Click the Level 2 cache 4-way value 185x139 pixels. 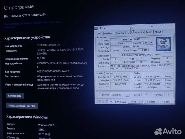tap(168, 84)
